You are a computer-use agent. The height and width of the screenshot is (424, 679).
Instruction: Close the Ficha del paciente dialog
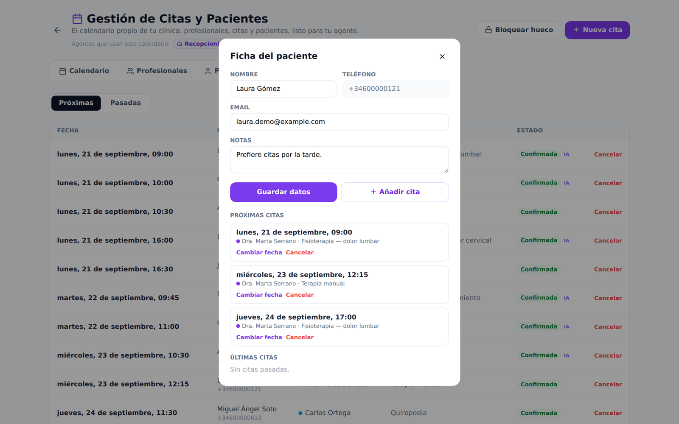coord(442,56)
